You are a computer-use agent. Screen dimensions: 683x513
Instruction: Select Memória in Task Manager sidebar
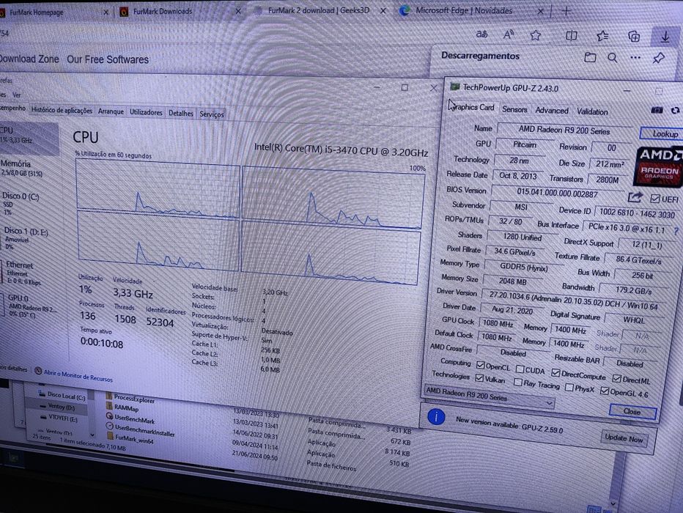tap(28, 169)
